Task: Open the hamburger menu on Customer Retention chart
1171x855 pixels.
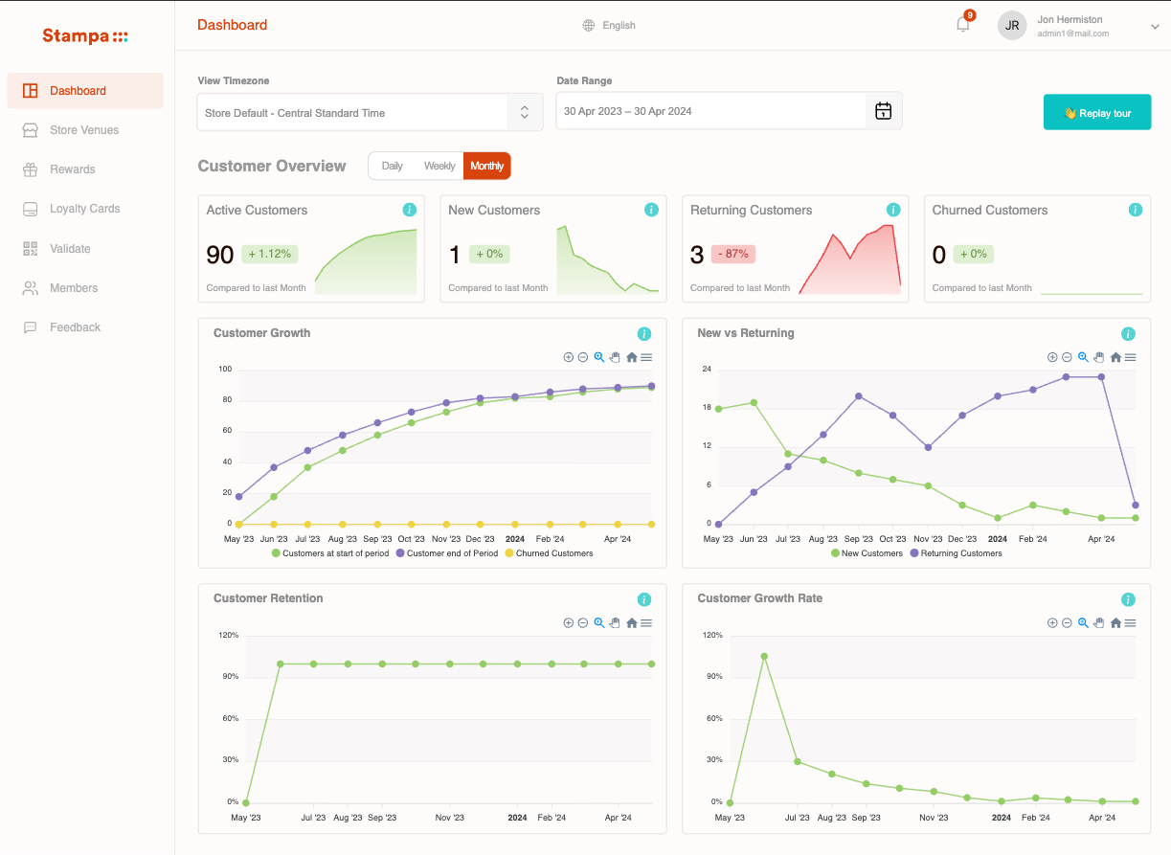Action: pyautogui.click(x=647, y=622)
